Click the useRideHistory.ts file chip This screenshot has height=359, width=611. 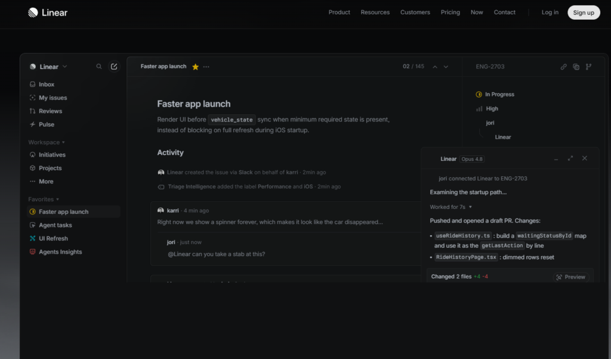pos(463,236)
